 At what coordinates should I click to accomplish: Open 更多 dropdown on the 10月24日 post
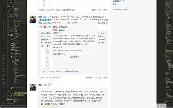(x=106, y=77)
